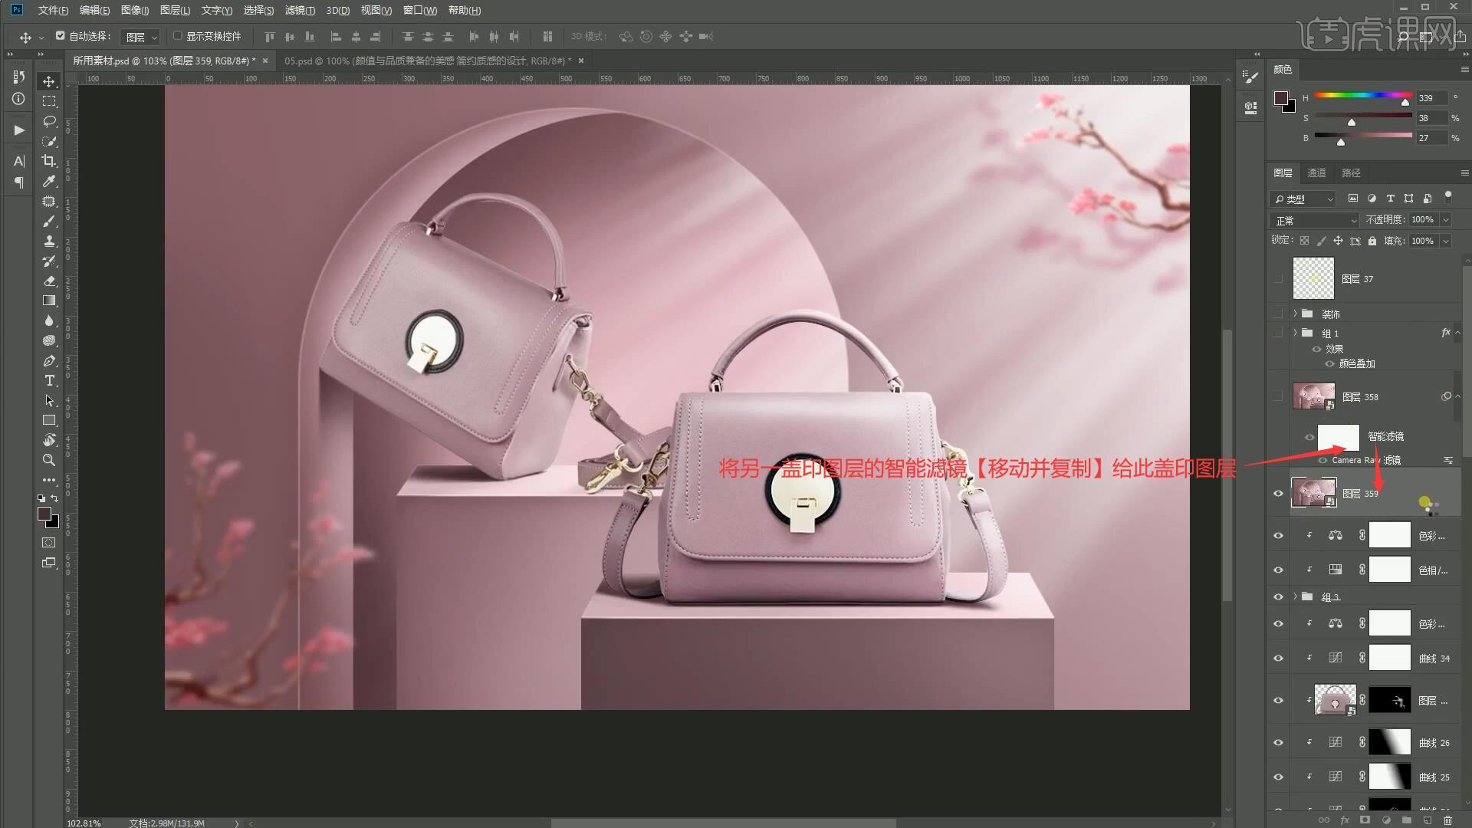Click the foreground color swatch in toolbar
The width and height of the screenshot is (1472, 828).
point(44,514)
